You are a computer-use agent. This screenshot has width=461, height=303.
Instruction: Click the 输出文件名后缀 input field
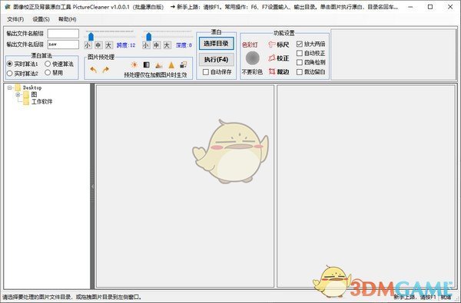(63, 44)
